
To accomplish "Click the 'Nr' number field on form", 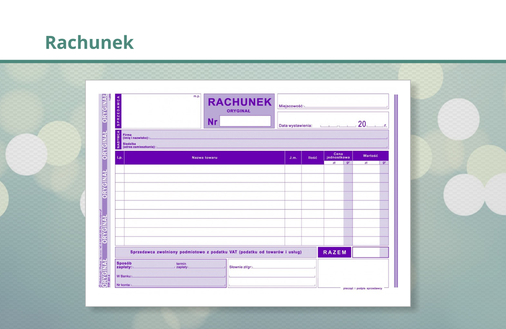I will click(245, 121).
